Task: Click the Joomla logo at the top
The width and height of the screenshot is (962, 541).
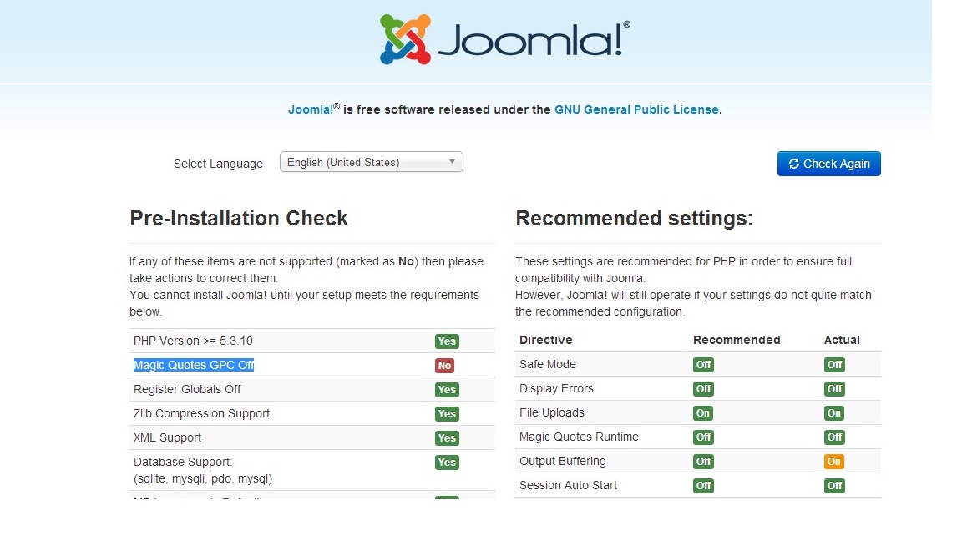Action: (505, 39)
